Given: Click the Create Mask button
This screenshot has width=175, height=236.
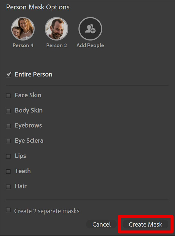Looking at the screenshot, I should point(146,224).
